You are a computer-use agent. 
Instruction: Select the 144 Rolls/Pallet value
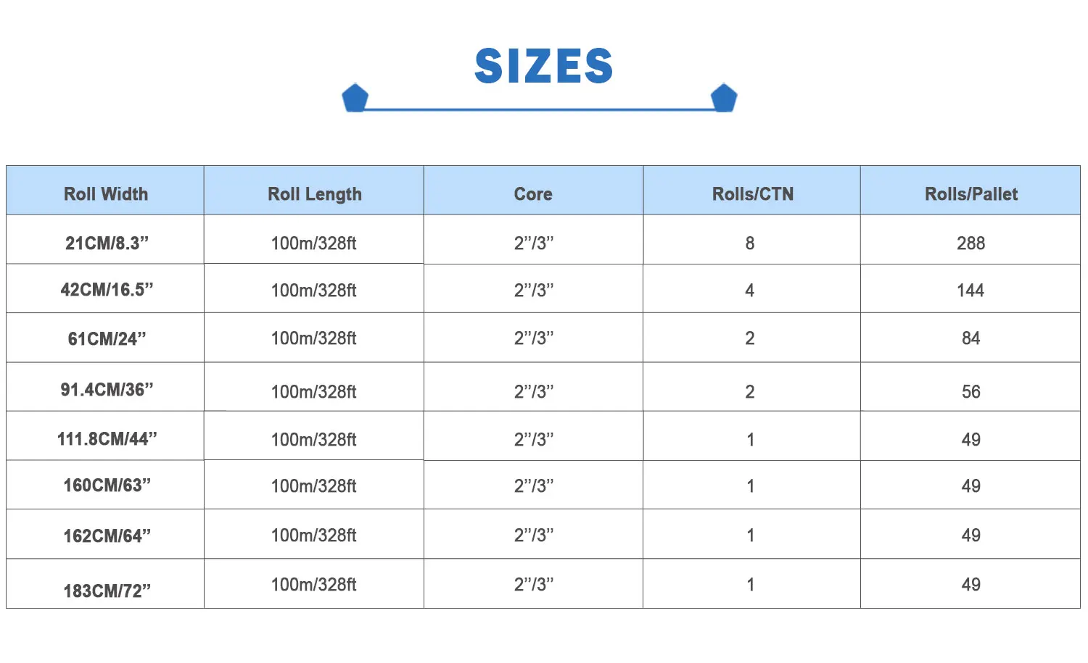(970, 291)
